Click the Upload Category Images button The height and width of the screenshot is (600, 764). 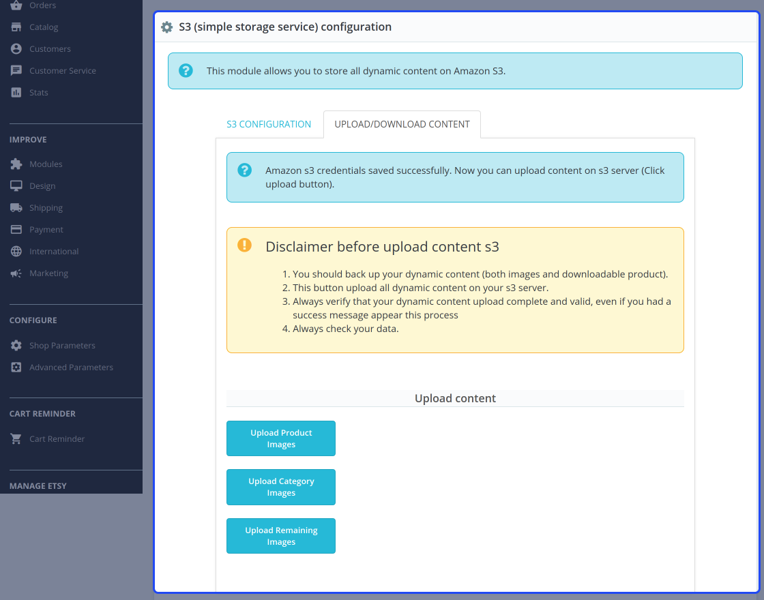click(281, 487)
